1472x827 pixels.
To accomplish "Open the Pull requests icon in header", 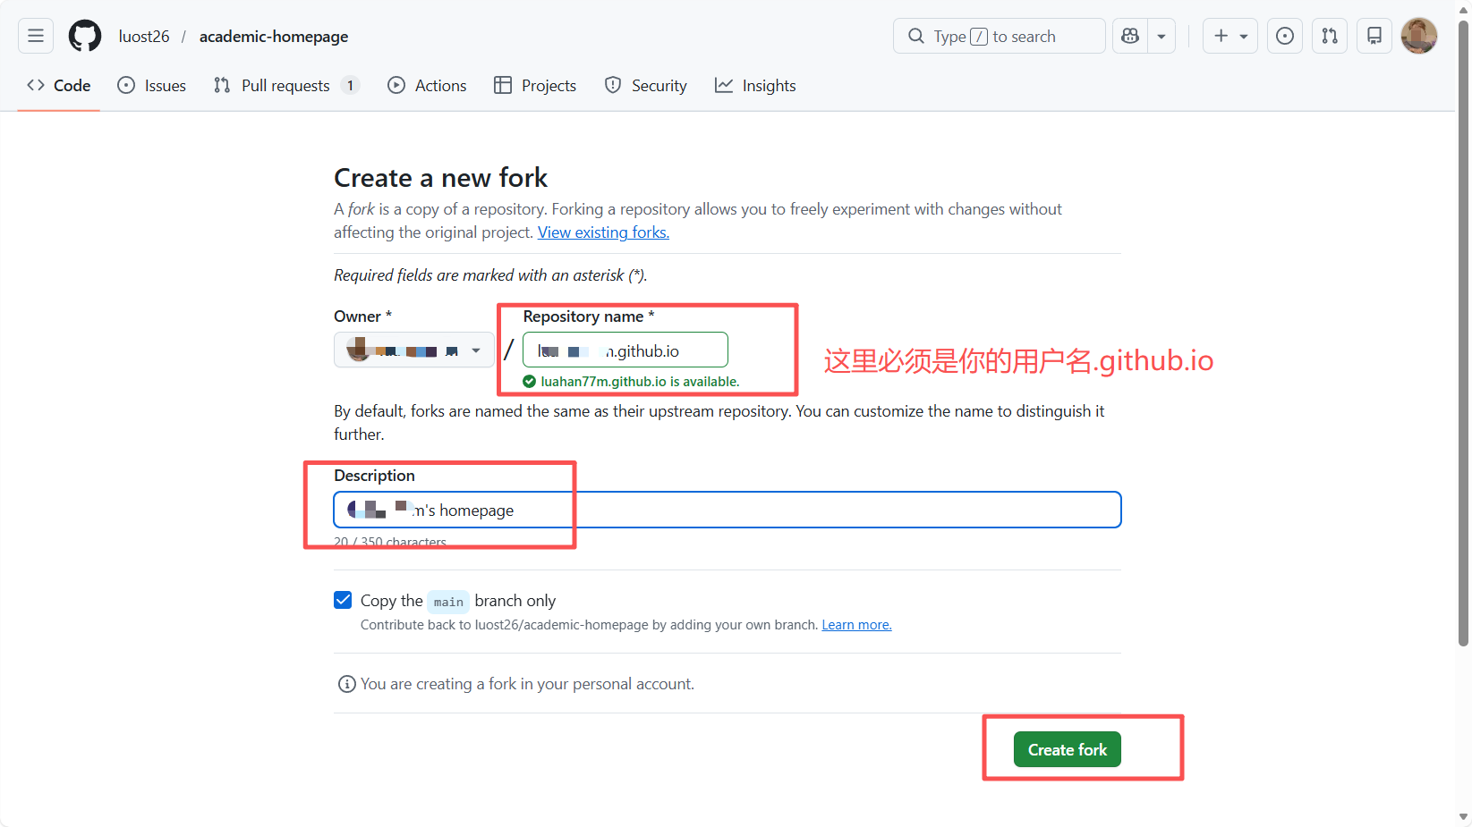I will (x=1330, y=36).
